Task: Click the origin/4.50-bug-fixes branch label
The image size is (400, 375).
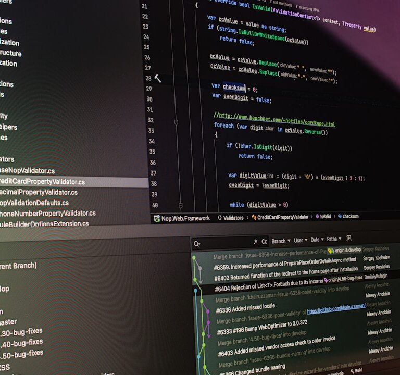Action: pyautogui.click(x=345, y=279)
